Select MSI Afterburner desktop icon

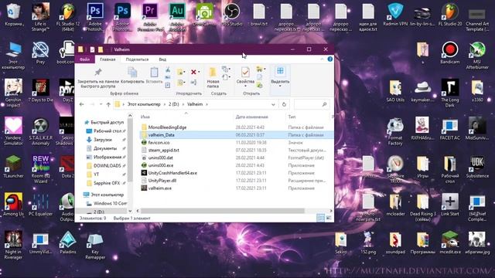point(477,56)
